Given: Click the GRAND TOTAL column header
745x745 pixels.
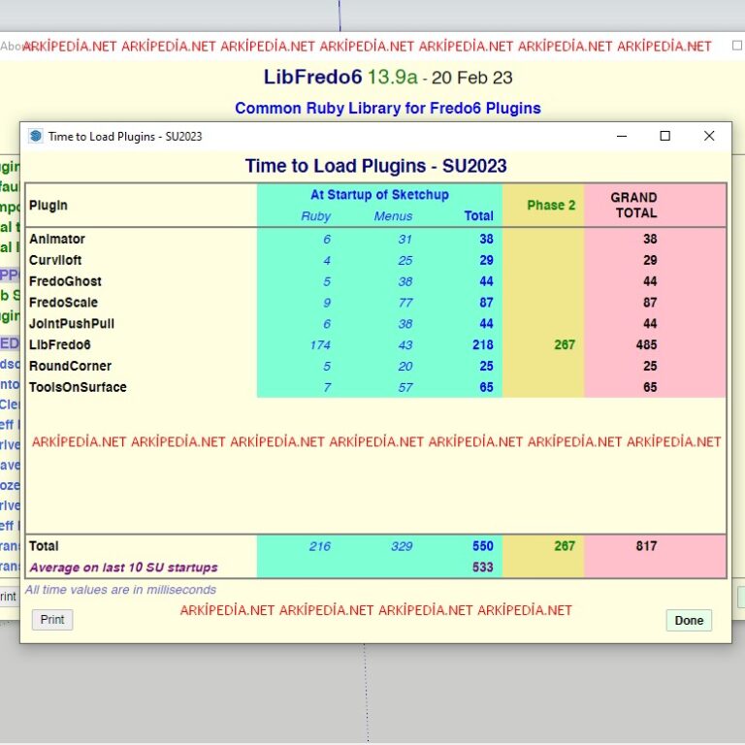Looking at the screenshot, I should [633, 205].
